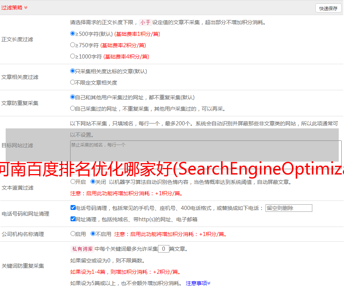The image size is (344, 290).
Task: Click the 文章防重复采集 label
Action: (x=20, y=103)
